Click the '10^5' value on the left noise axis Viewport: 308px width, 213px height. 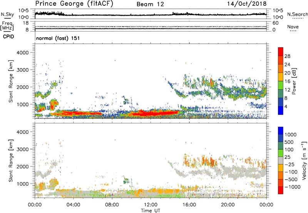[23, 11]
